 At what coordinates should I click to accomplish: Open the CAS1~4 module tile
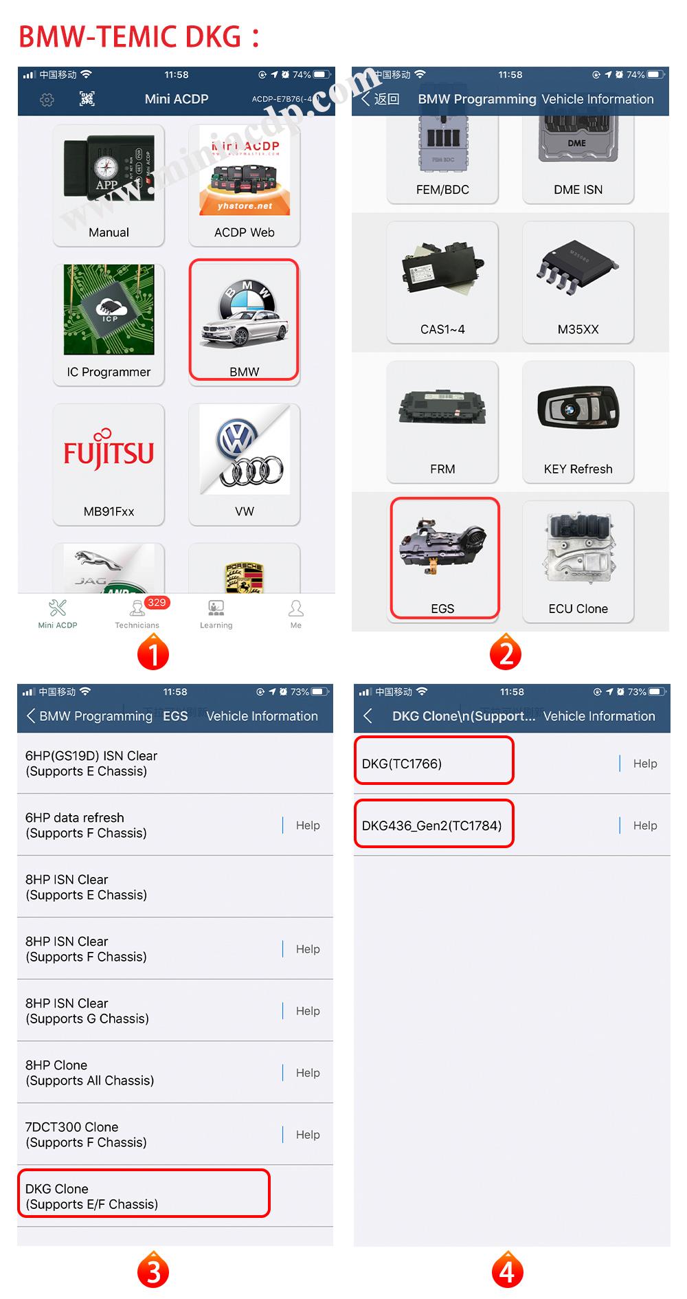pos(442,281)
